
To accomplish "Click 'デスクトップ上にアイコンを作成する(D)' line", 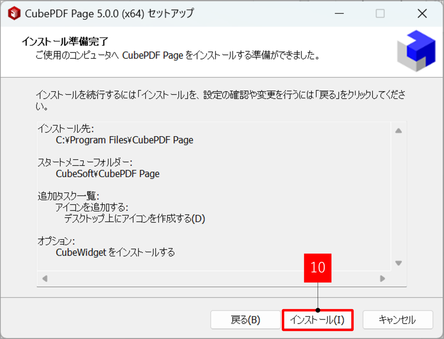I will (x=135, y=219).
